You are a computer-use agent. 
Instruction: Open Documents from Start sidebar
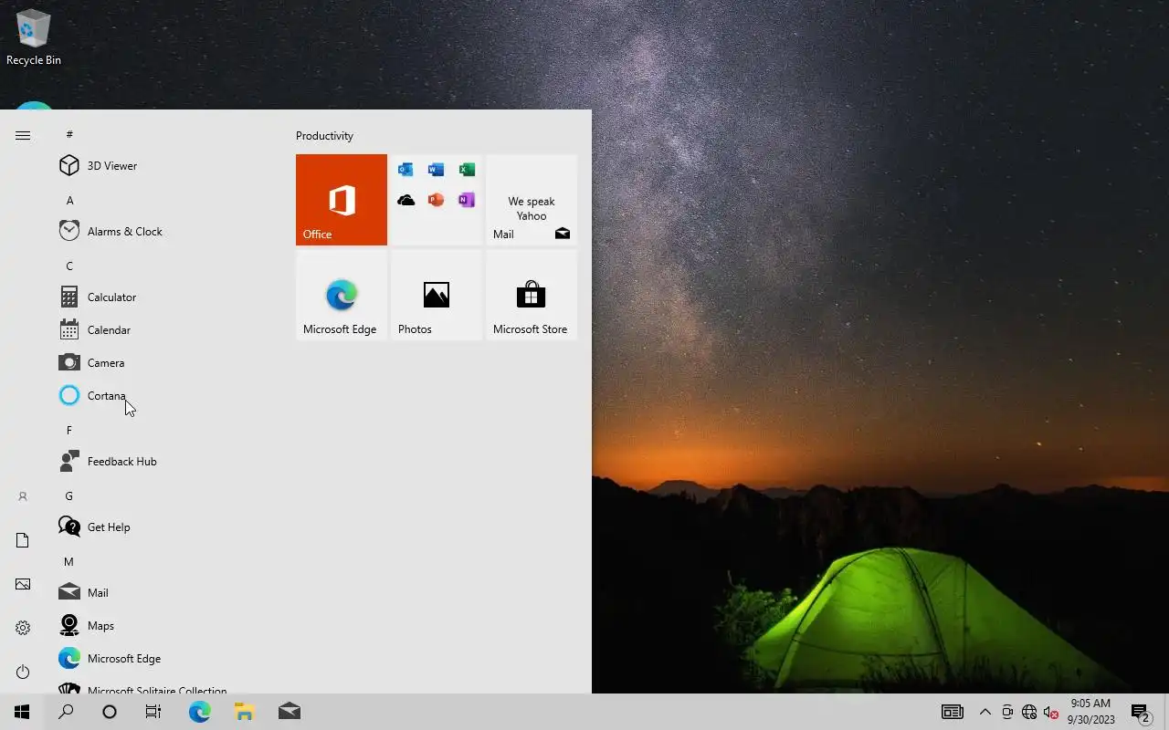pyautogui.click(x=23, y=540)
